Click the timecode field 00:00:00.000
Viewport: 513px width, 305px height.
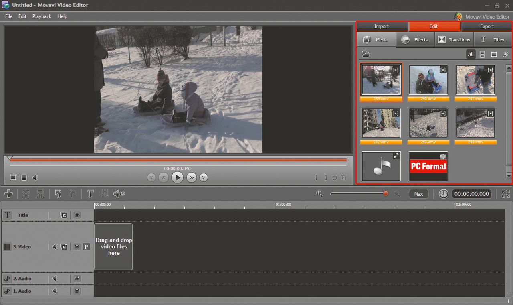(472, 194)
